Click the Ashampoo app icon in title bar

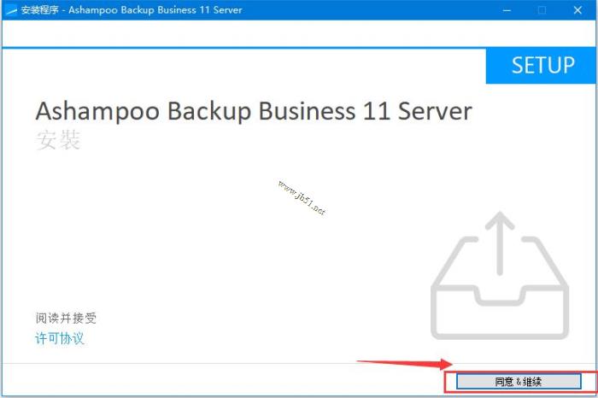pyautogui.click(x=11, y=10)
